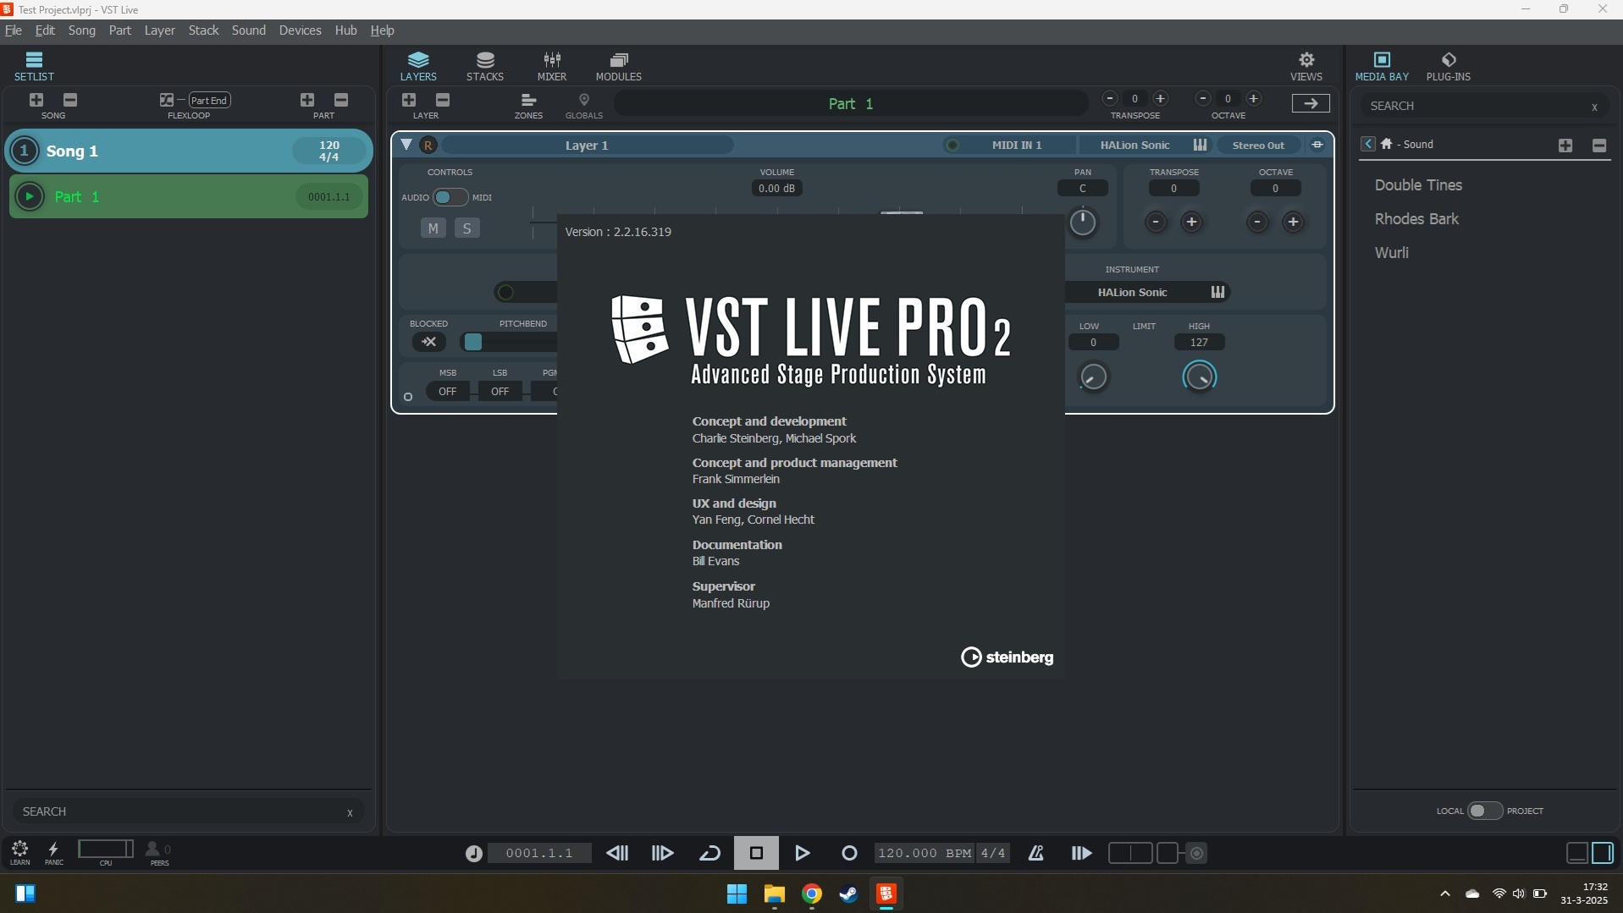
Task: Open the Part End flexloop dropdown
Action: coord(209,100)
